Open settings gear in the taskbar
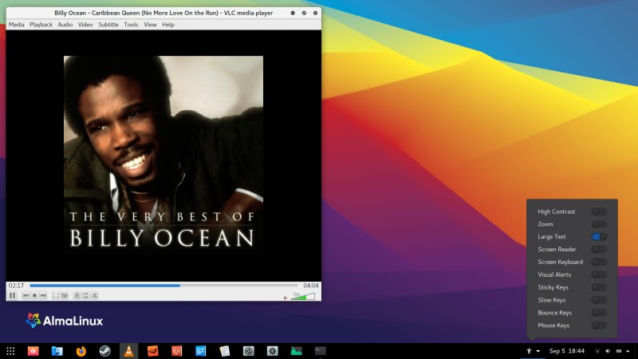Image resolution: width=638 pixels, height=359 pixels. point(272,351)
